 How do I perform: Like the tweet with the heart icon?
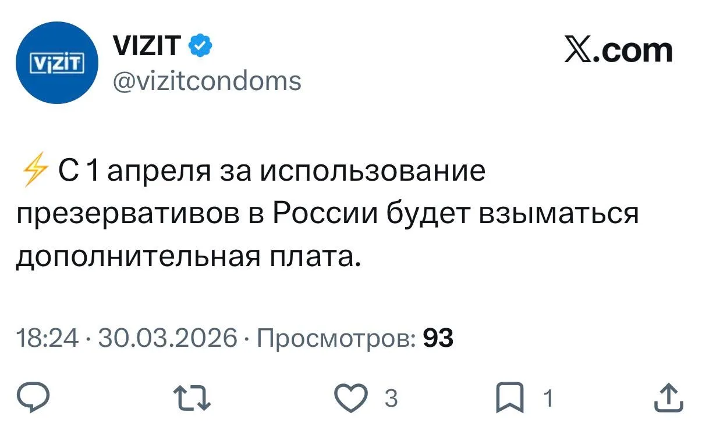(352, 399)
